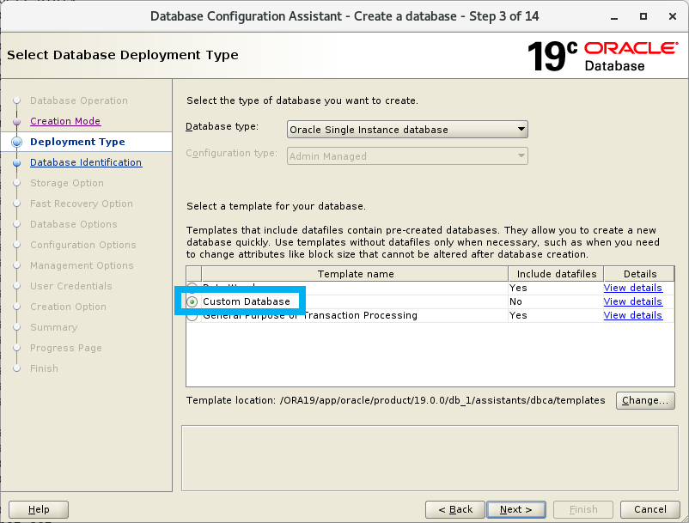Image resolution: width=689 pixels, height=523 pixels.
Task: Go Back to previous step
Action: 455,509
